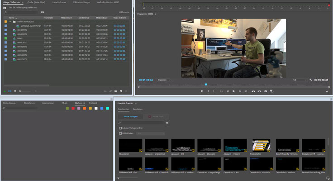Open the Essential Graphics panel menu
The width and height of the screenshot is (333, 181).
coord(136,104)
